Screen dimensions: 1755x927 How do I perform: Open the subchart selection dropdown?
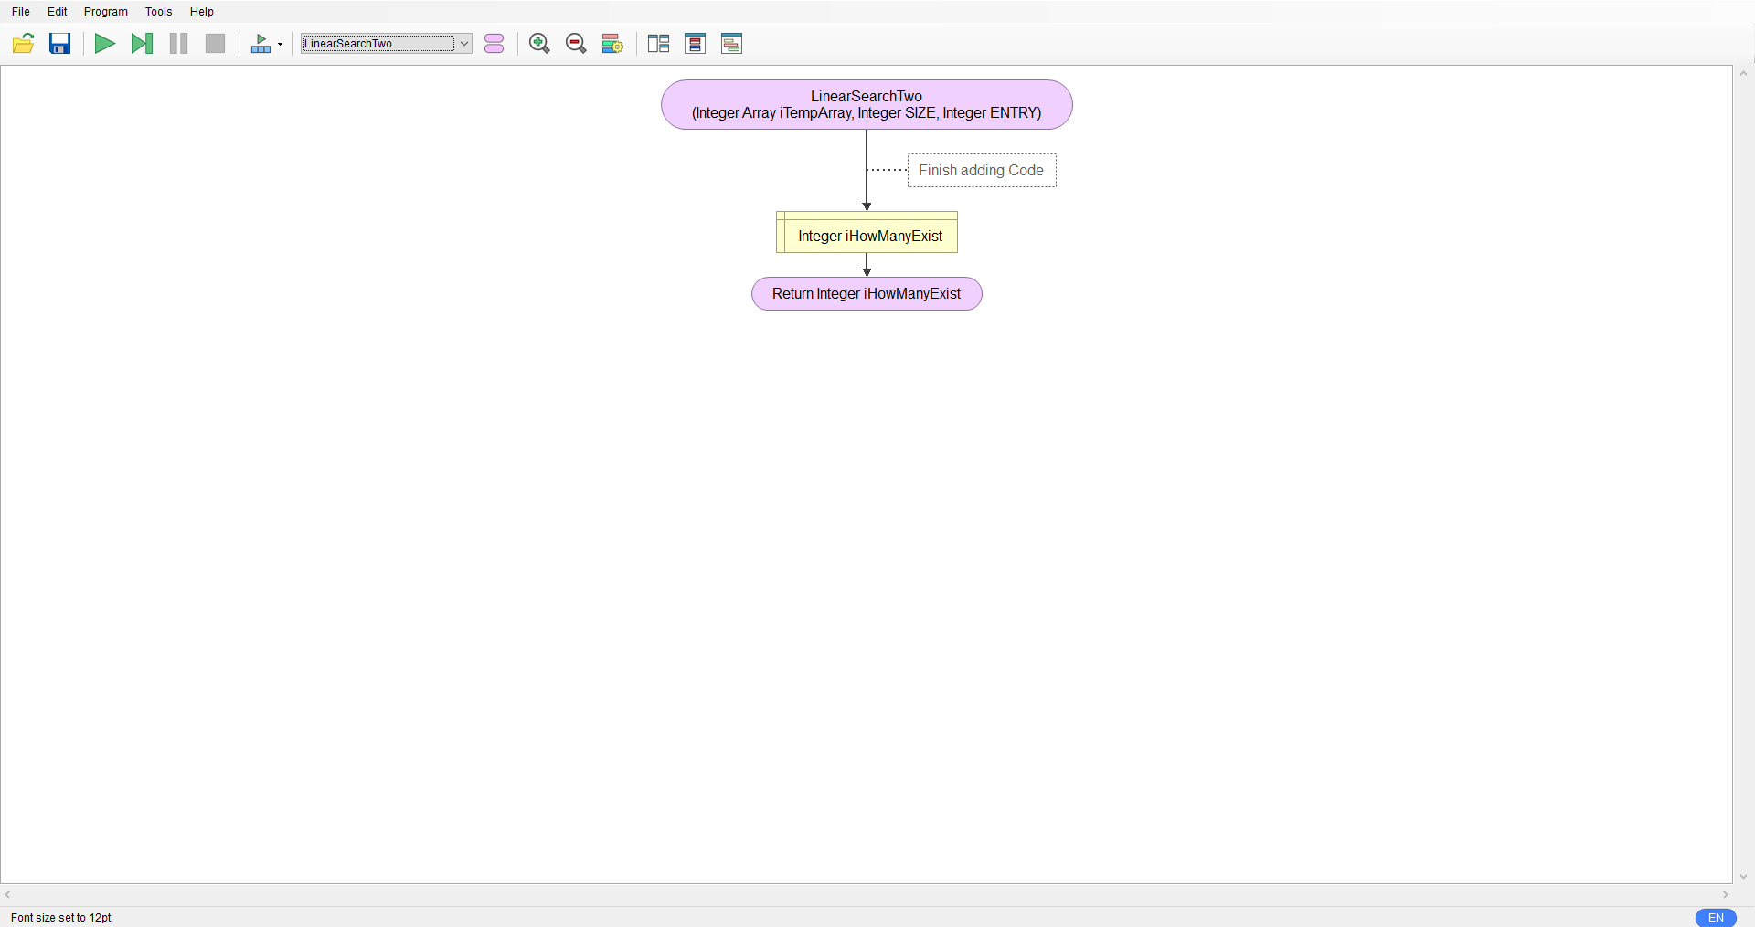point(464,43)
